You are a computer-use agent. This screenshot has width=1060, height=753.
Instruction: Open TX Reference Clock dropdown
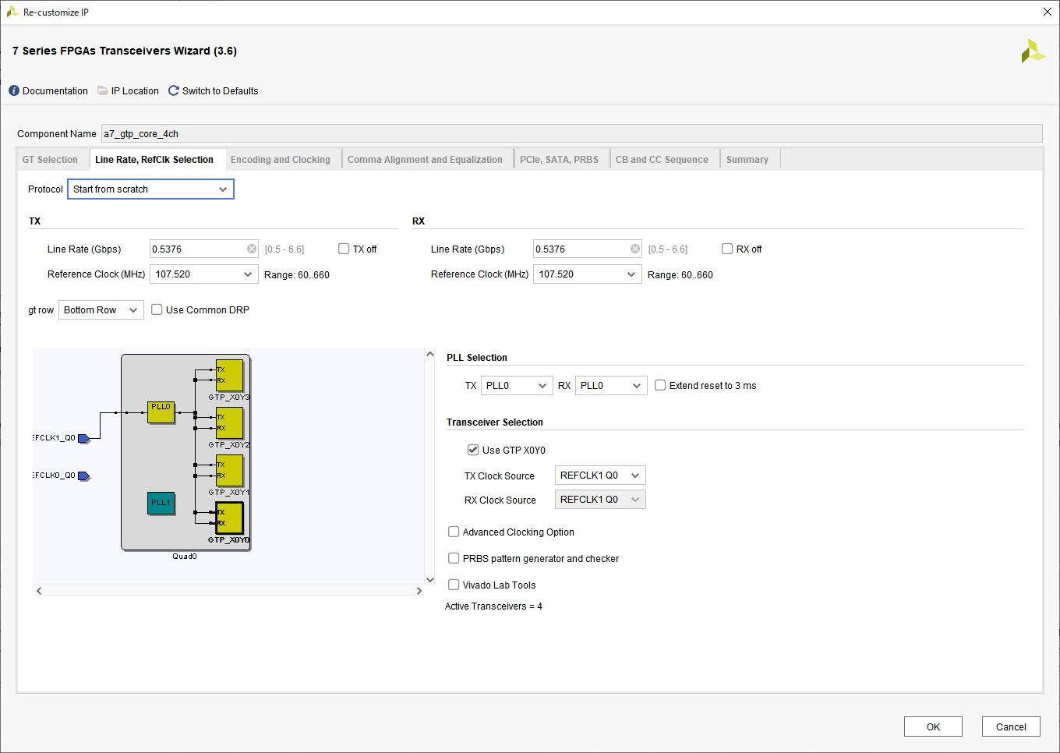point(204,274)
